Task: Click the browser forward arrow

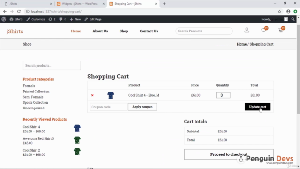Action: (12, 11)
